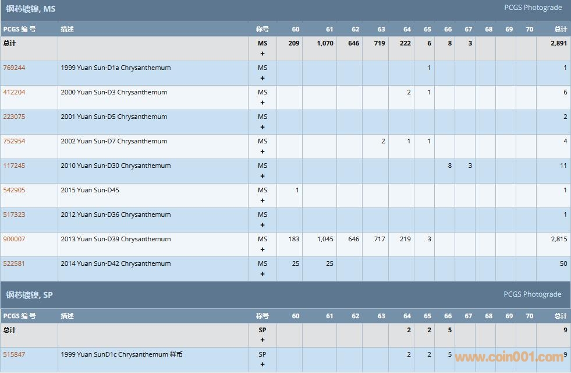Expand plus sign for 2014 Yuan Sun-D42 row

(263, 274)
